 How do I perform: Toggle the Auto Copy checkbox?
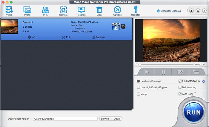(x=180, y=94)
